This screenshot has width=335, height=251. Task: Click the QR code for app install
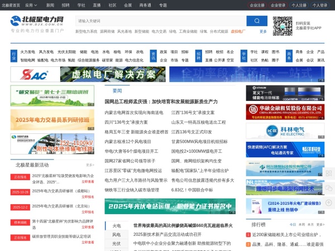[283, 26]
